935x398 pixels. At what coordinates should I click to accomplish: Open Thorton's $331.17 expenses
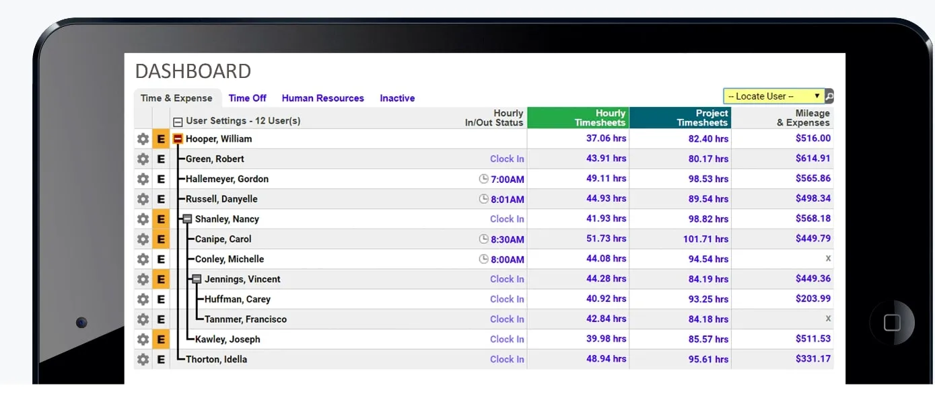(x=813, y=359)
